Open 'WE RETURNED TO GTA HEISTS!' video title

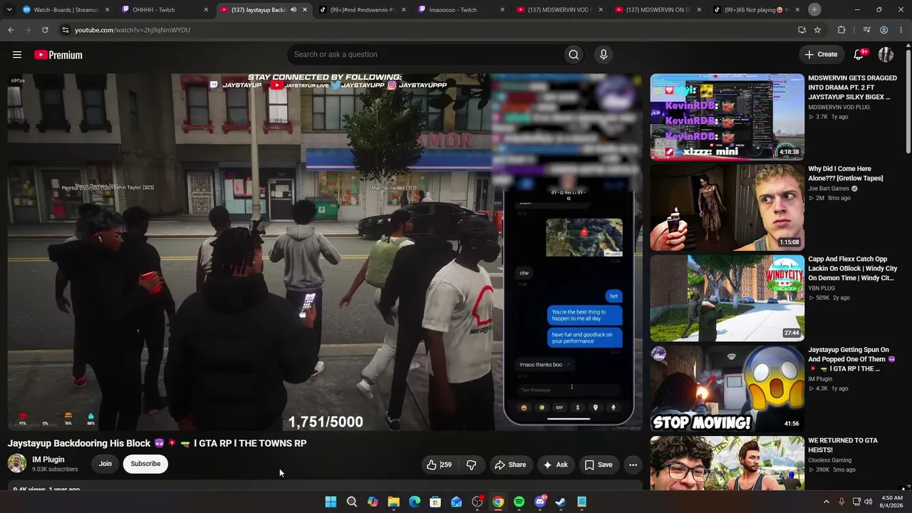843,445
